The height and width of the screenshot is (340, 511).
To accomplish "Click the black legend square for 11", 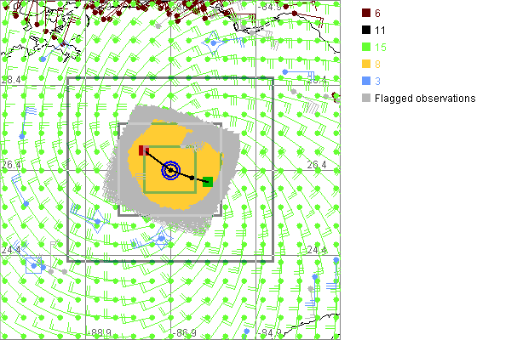I will click(365, 27).
